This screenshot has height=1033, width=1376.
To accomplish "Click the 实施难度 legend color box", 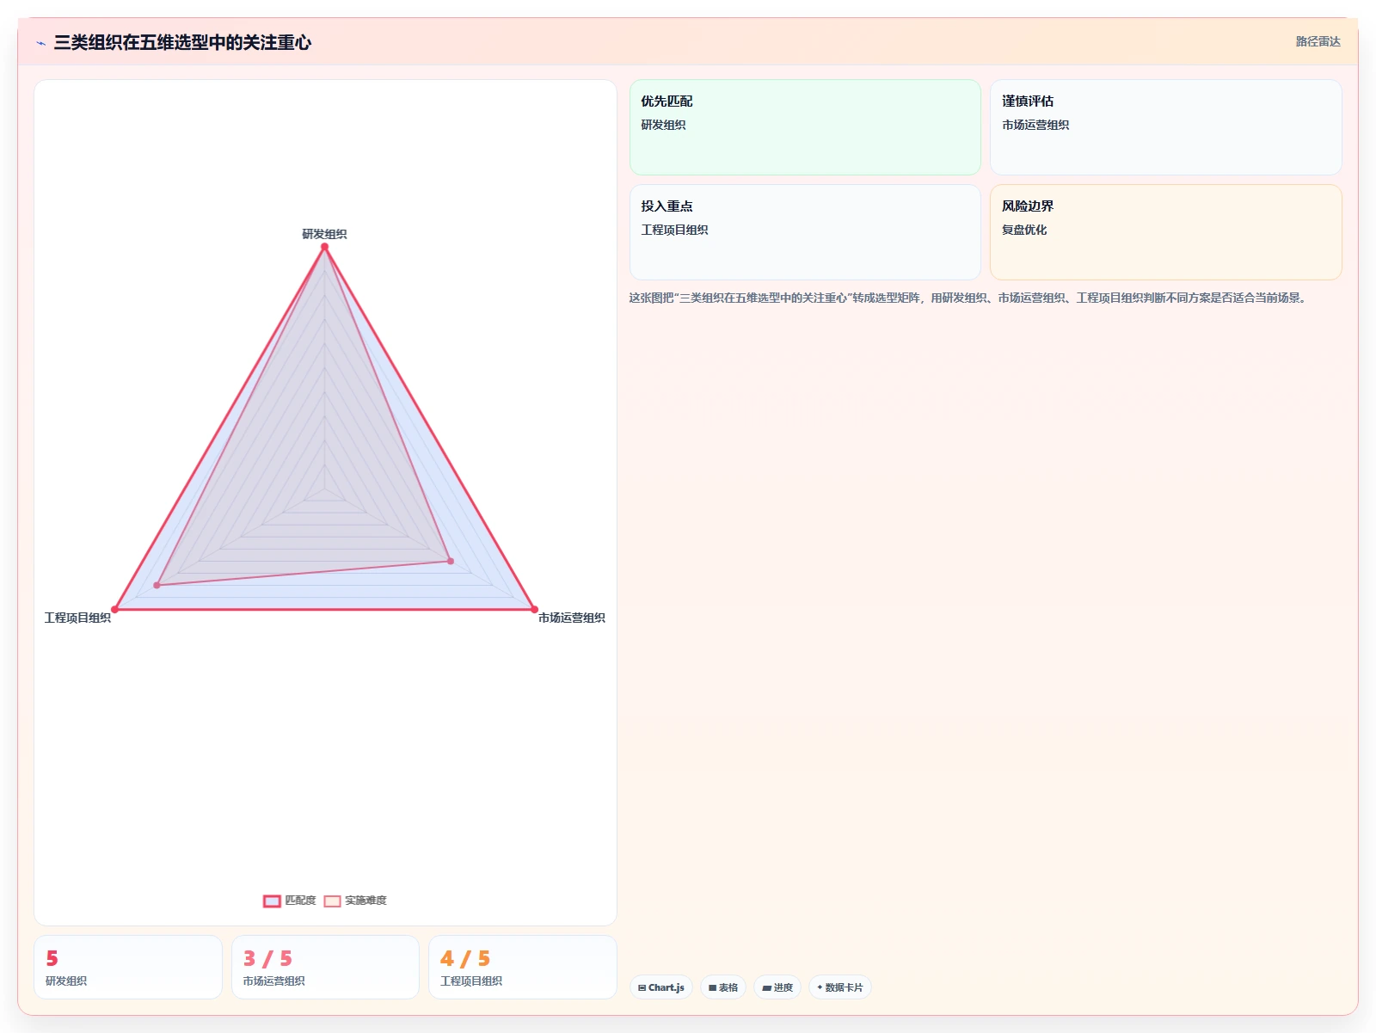I will (x=332, y=901).
